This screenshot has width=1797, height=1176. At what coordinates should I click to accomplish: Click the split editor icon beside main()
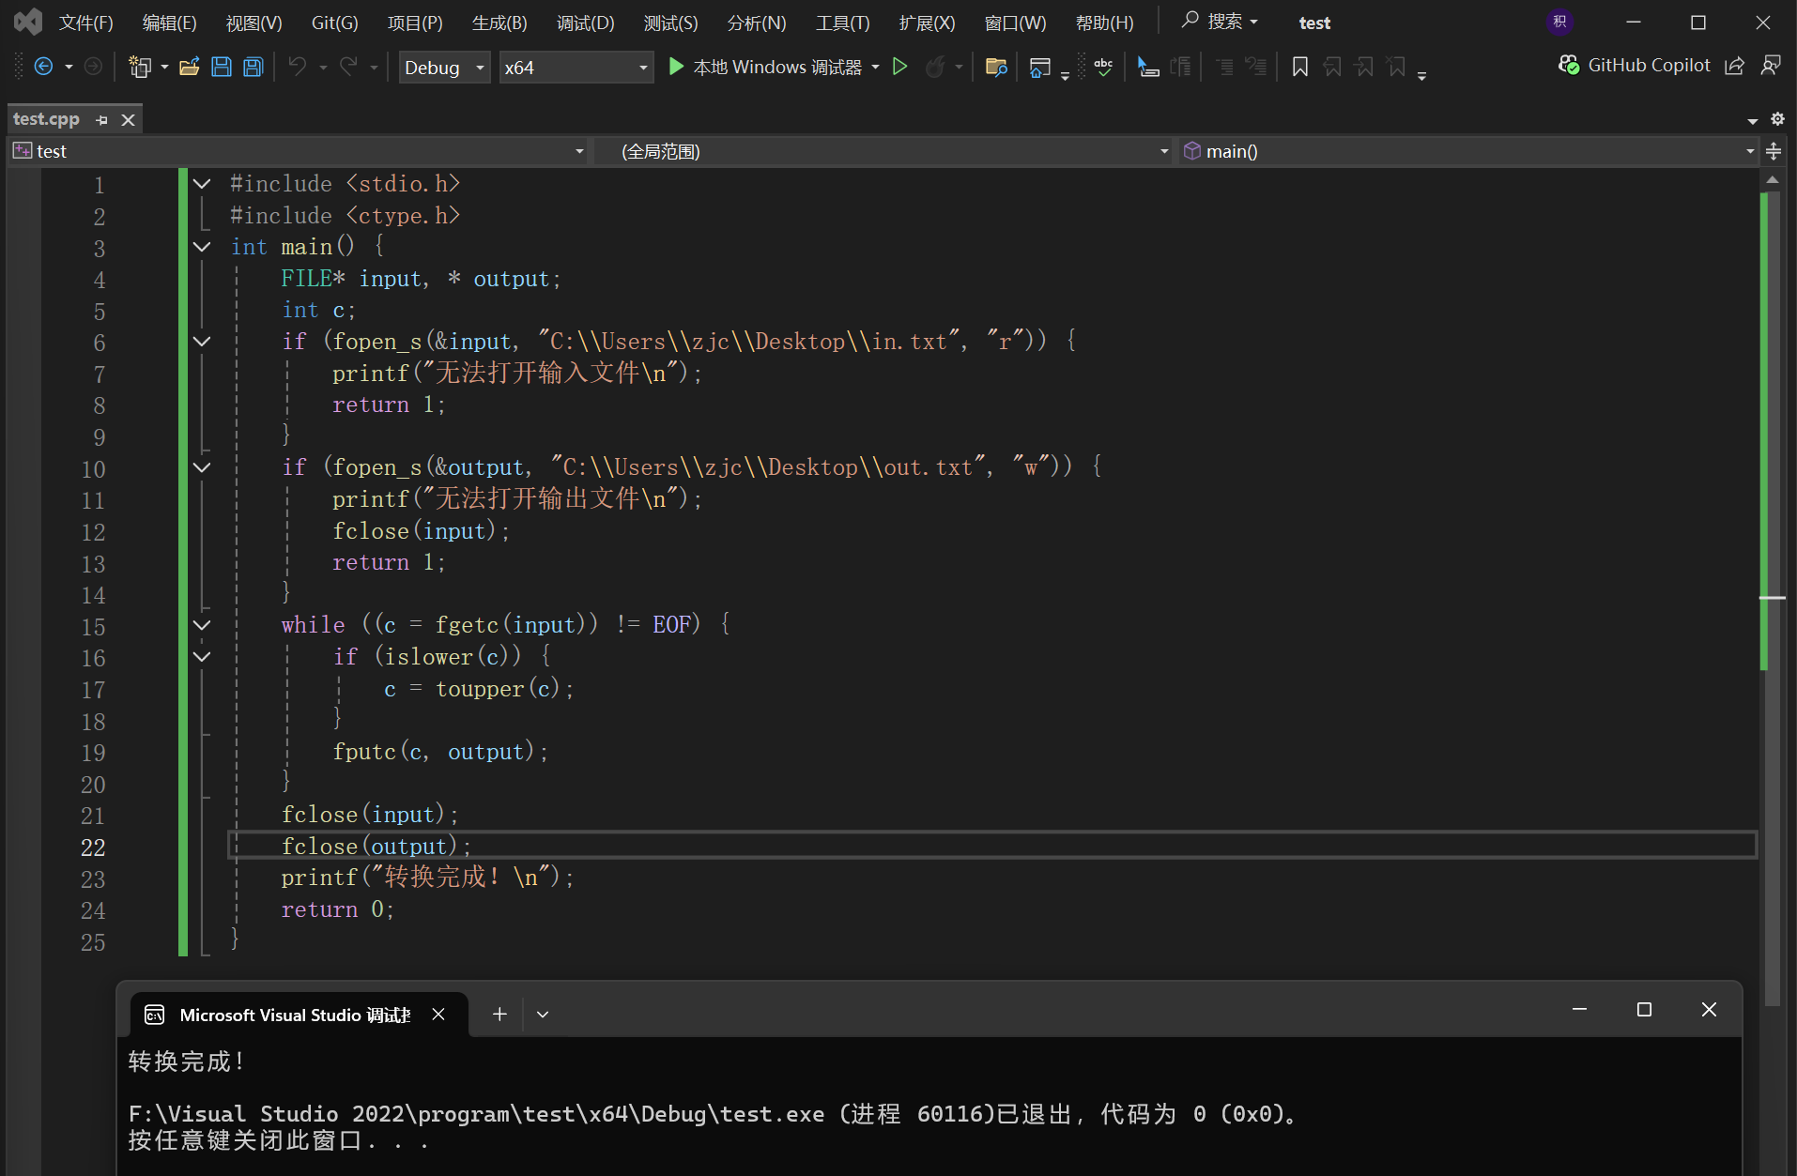(1774, 151)
